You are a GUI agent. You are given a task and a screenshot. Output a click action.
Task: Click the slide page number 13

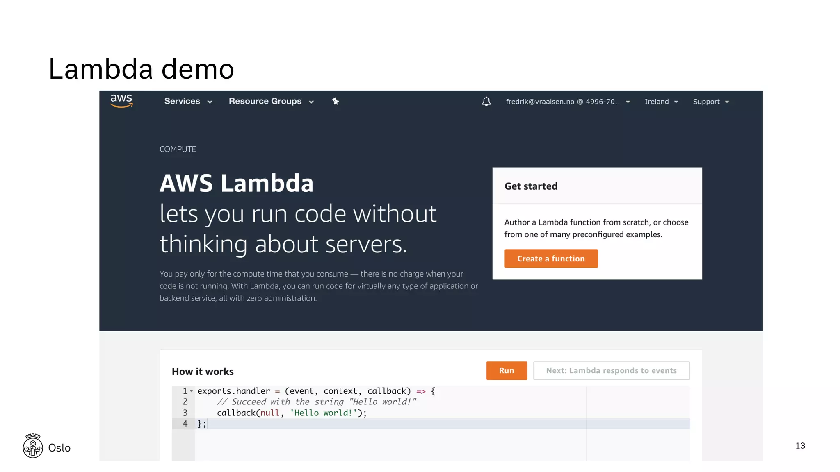800,445
